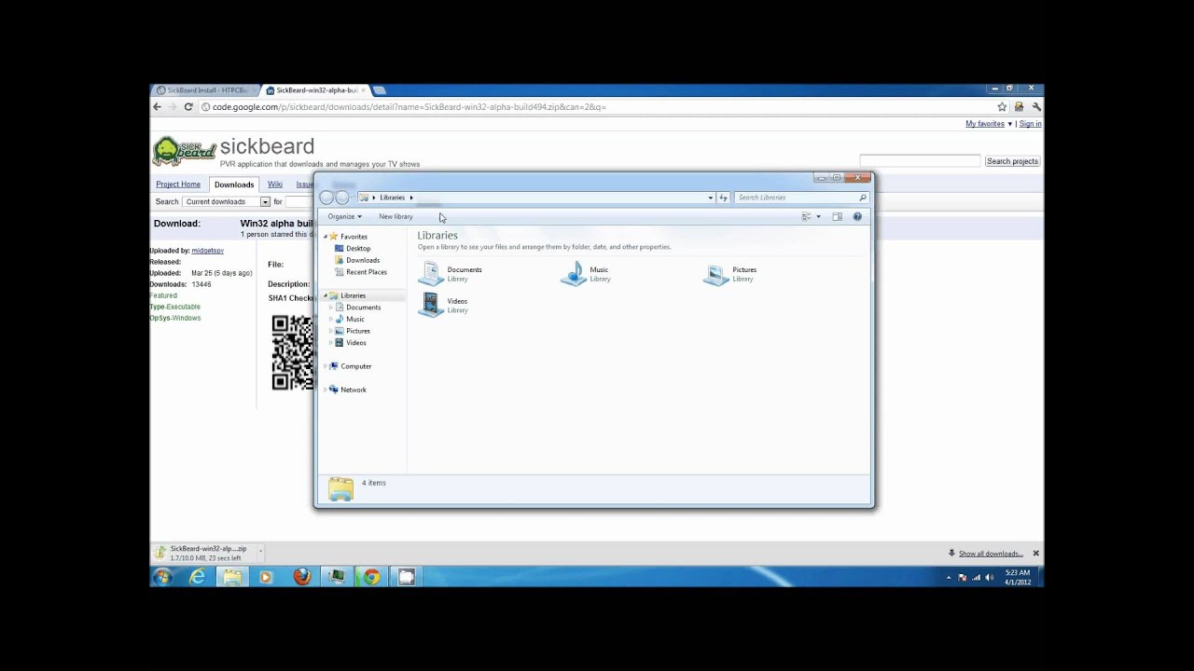Click the Chrome URL address bar

tap(597, 106)
